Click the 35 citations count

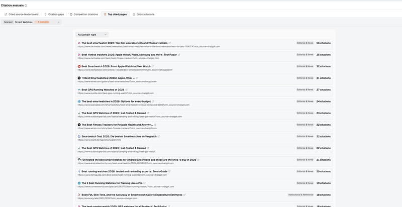pos(323,55)
